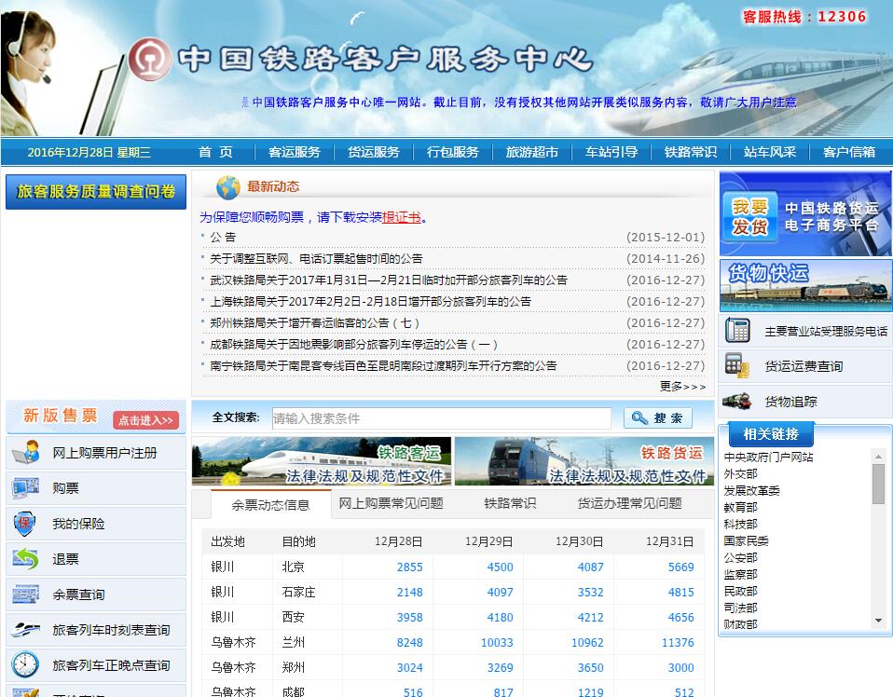Screen dimensions: 893x697
Task: Click the 中央政府门户网站 link
Action: click(x=768, y=457)
